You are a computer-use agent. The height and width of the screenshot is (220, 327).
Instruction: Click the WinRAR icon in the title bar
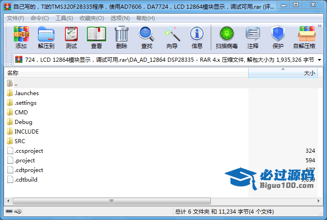[x=7, y=7]
